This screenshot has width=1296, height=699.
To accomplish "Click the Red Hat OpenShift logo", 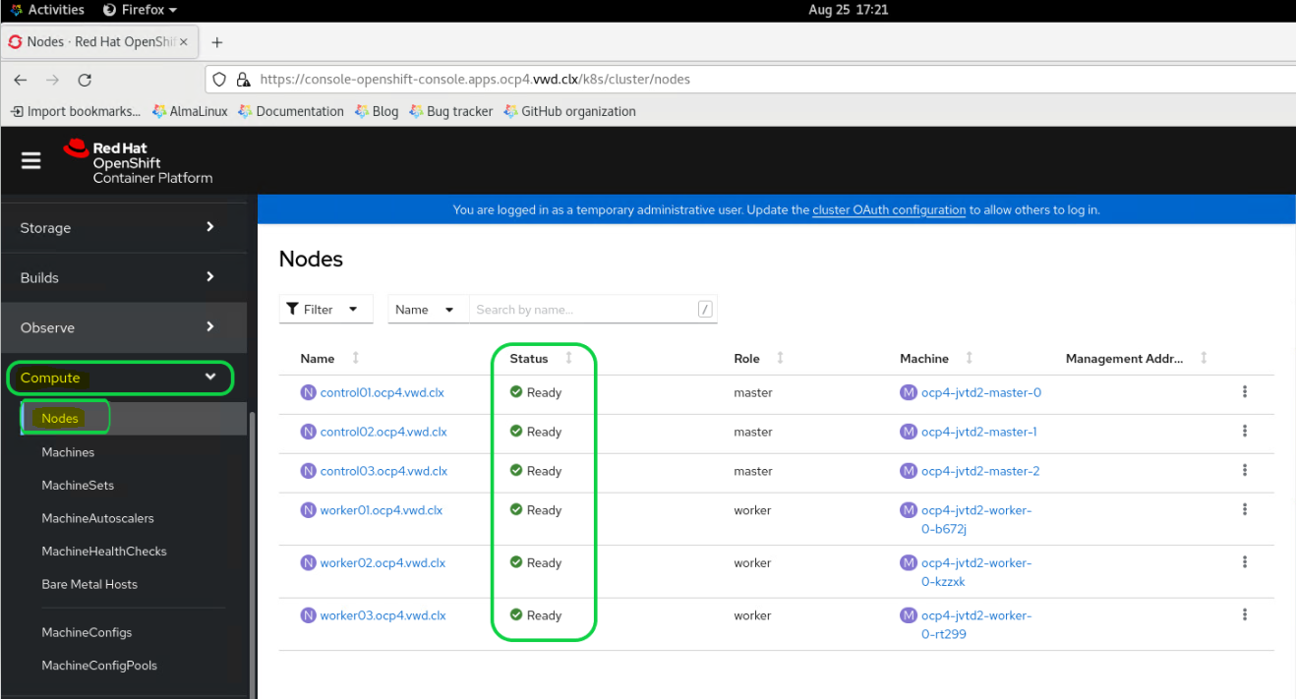I will 138,162.
